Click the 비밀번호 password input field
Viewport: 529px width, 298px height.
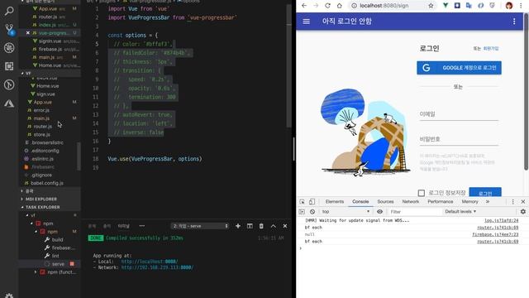(x=459, y=140)
